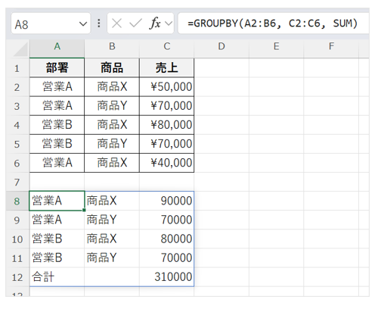Select column D header
This screenshot has width=378, height=309.
[222, 47]
